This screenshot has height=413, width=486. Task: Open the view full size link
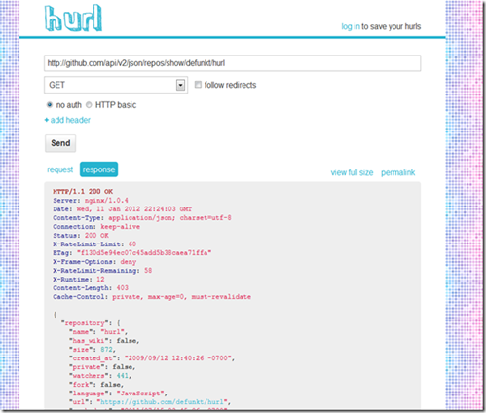(x=352, y=172)
